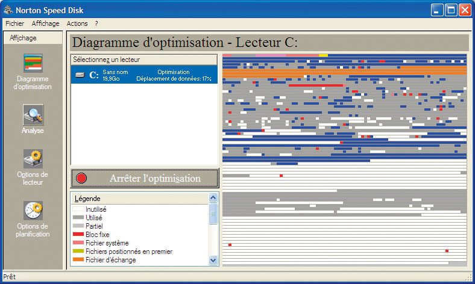475x284 pixels.
Task: Open the ? help menu
Action: pyautogui.click(x=96, y=23)
